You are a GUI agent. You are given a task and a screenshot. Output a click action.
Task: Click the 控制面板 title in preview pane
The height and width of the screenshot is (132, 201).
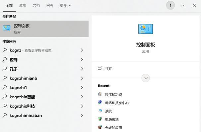[146, 45]
